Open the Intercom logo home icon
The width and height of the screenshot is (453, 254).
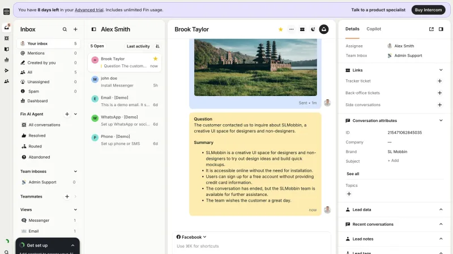point(6,11)
